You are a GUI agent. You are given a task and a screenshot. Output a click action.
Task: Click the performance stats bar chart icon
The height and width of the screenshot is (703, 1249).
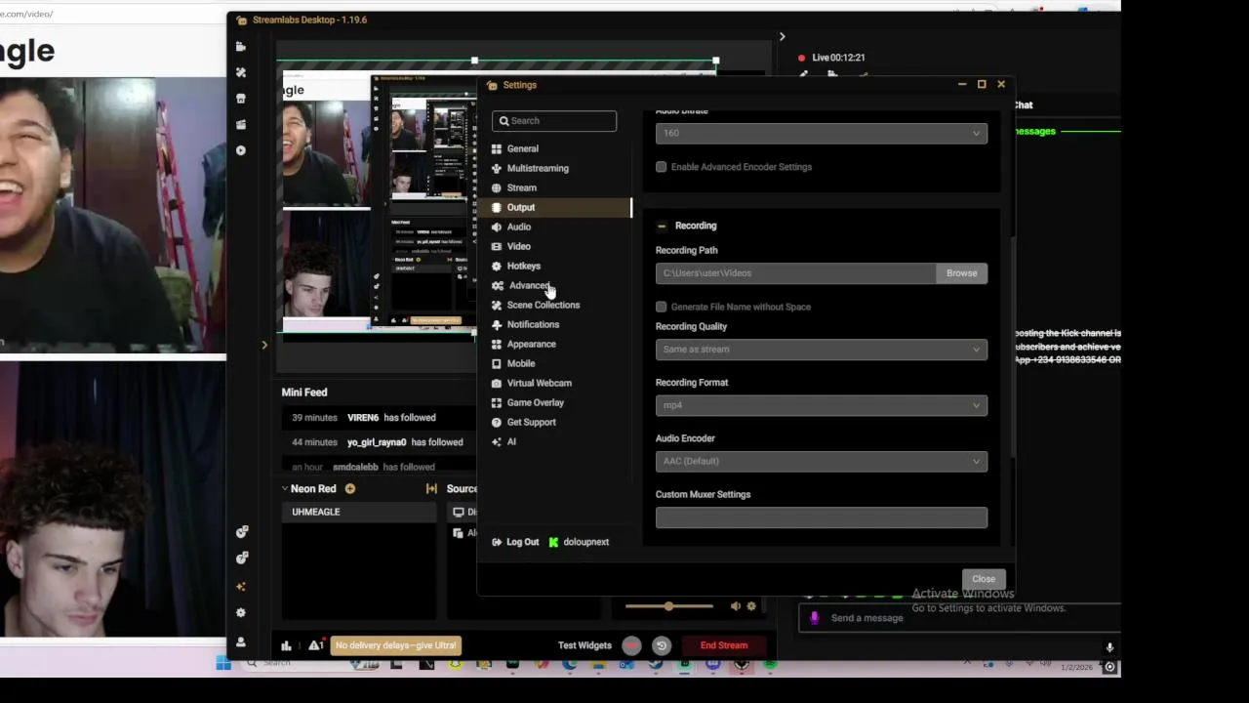point(286,645)
